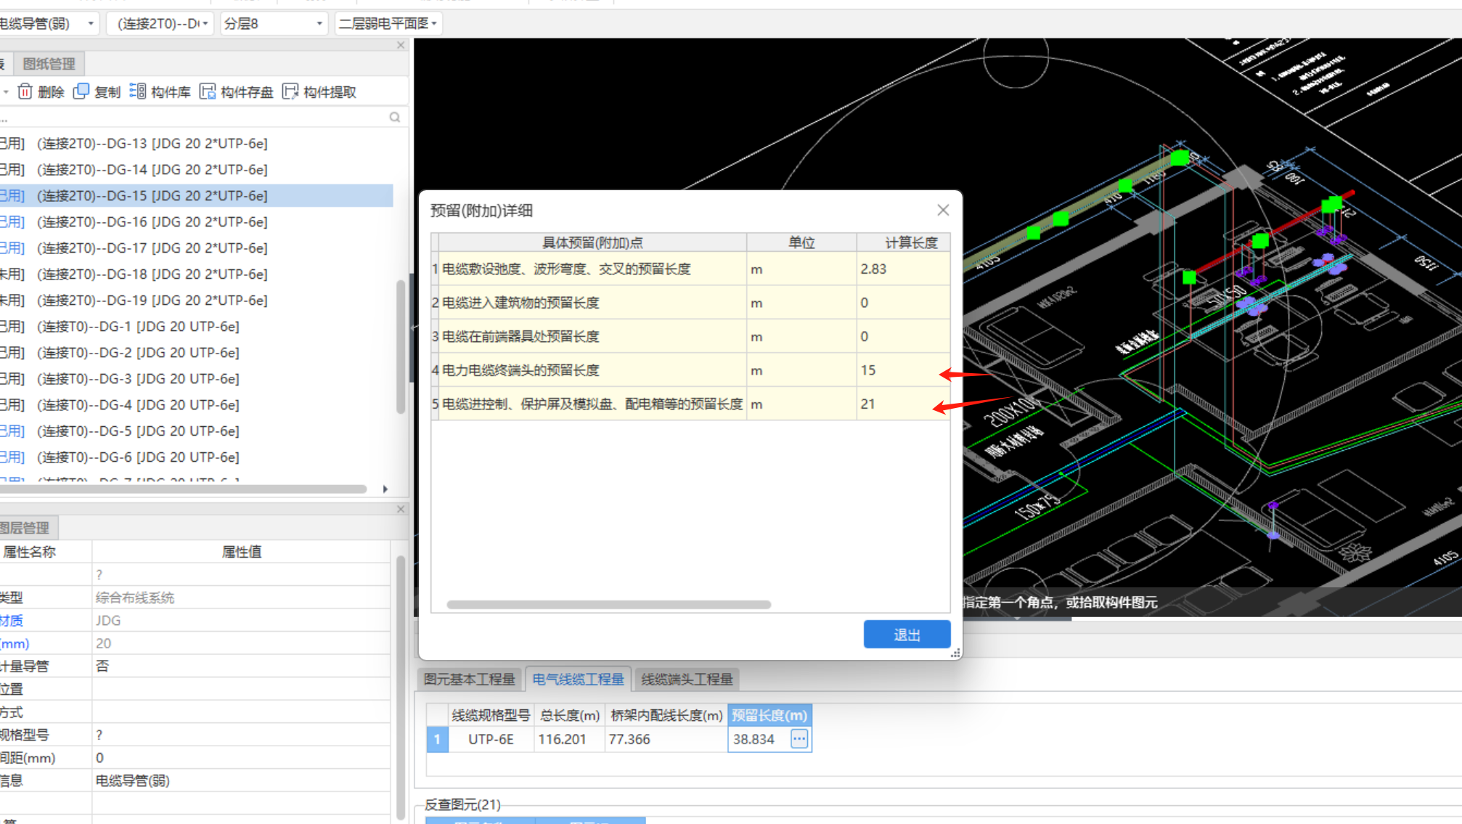1462x824 pixels.
Task: Open the (连接2T0)--DG dropdown
Action: tap(205, 24)
